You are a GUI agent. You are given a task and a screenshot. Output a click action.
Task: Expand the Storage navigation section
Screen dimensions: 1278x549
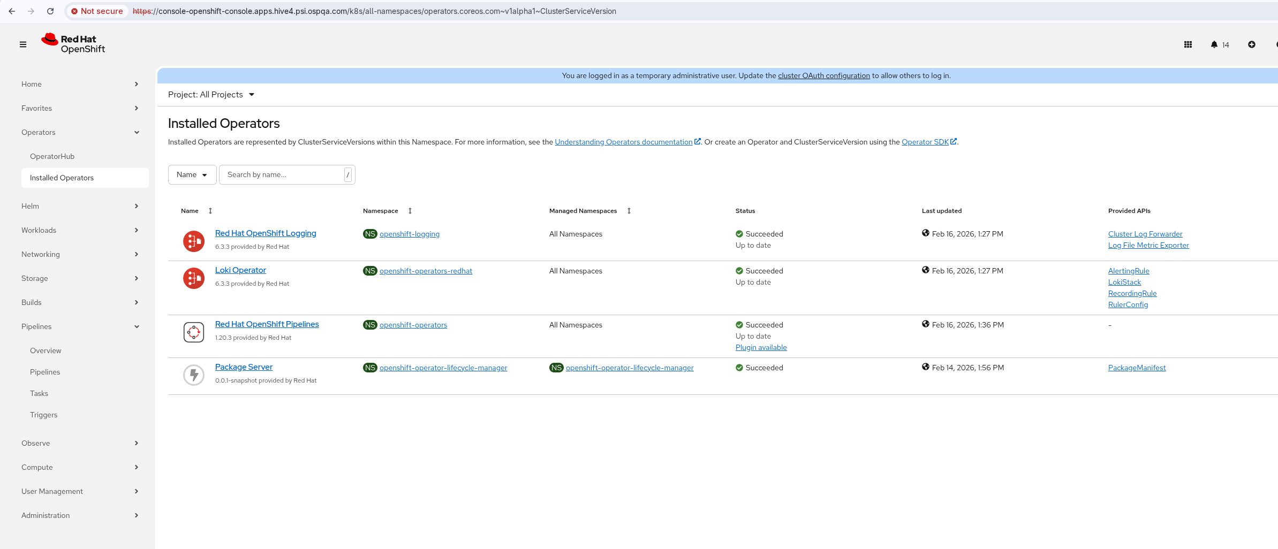pyautogui.click(x=80, y=278)
